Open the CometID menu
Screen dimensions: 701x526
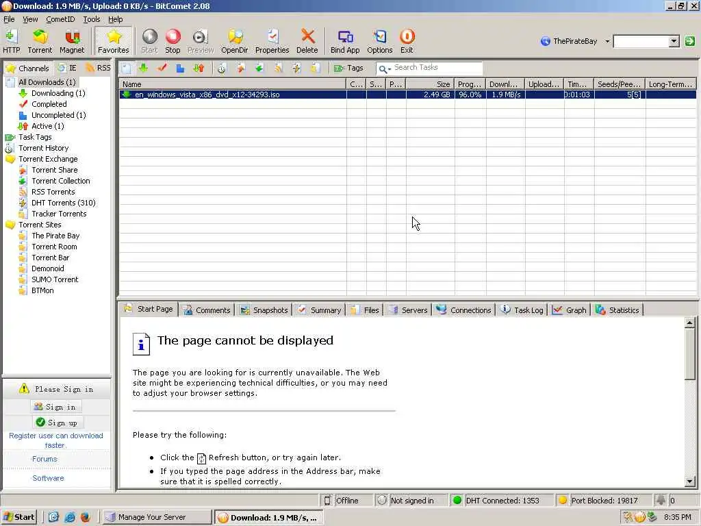click(60, 19)
